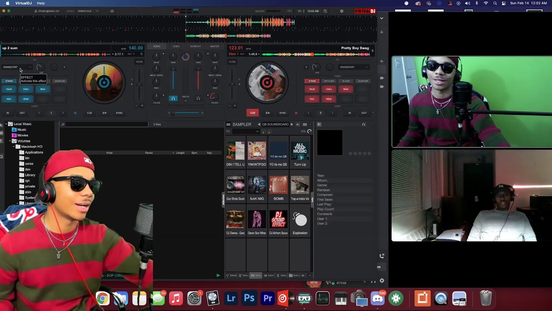Toggle right deck Bass stem pad

coord(345,89)
